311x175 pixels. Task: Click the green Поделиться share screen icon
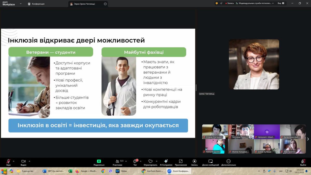(99, 162)
